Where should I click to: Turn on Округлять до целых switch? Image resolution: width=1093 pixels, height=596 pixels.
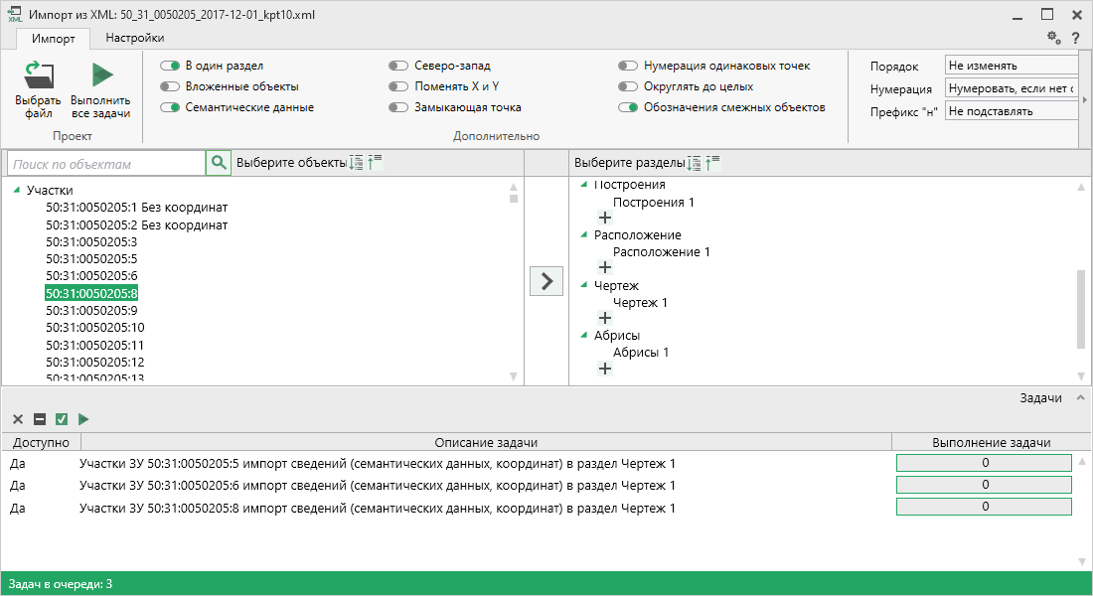[628, 86]
